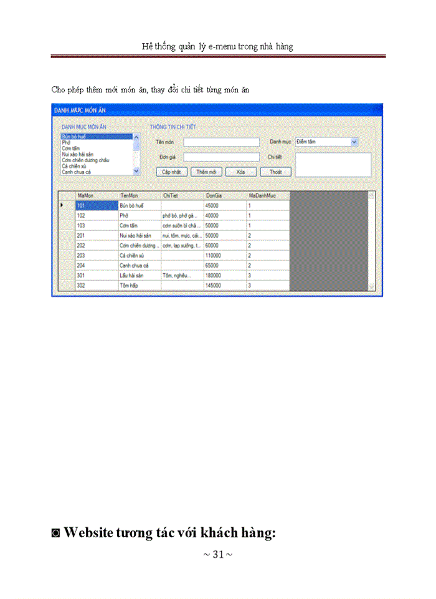The height and width of the screenshot is (599, 436).
Task: Click the data grid's scroll up arrow
Action: [x=372, y=195]
